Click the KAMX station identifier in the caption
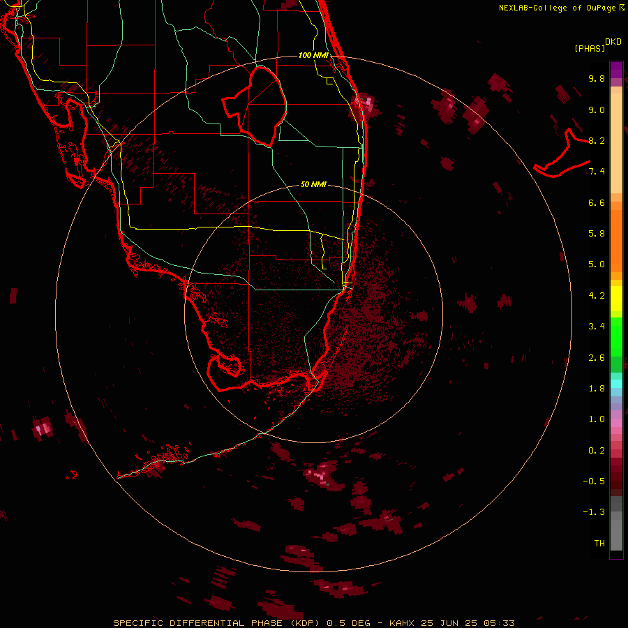628x628 pixels. point(403,623)
